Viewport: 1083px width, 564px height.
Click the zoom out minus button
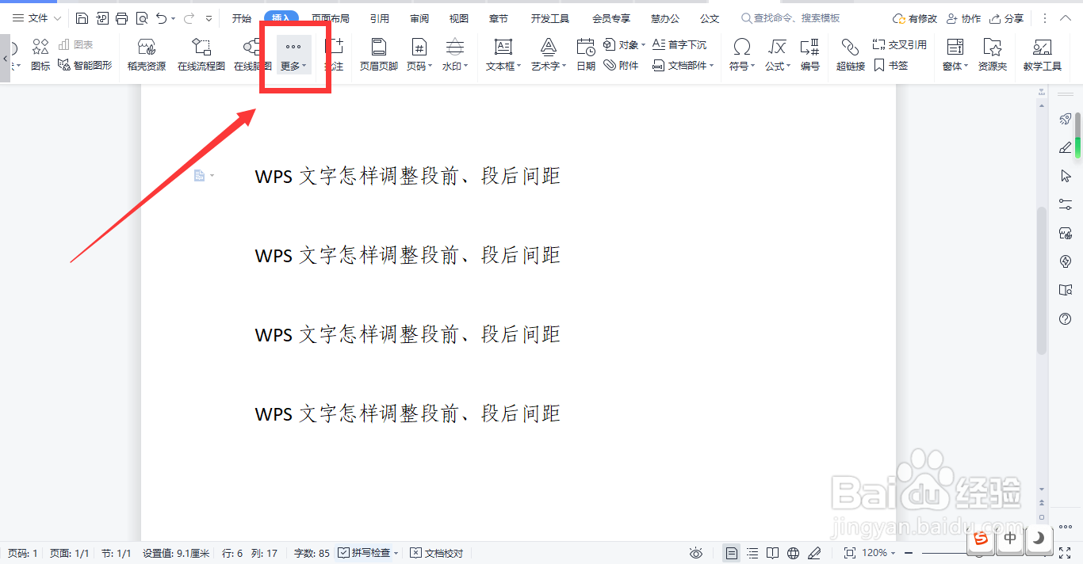pos(909,553)
